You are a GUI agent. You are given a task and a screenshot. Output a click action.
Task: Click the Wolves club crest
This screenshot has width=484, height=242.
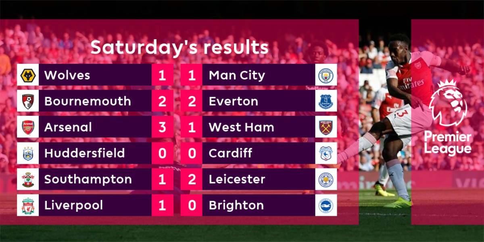coord(28,75)
